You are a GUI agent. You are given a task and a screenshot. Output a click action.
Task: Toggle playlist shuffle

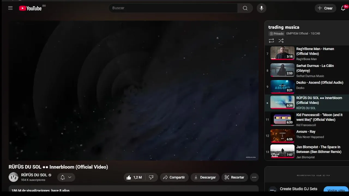(x=281, y=41)
